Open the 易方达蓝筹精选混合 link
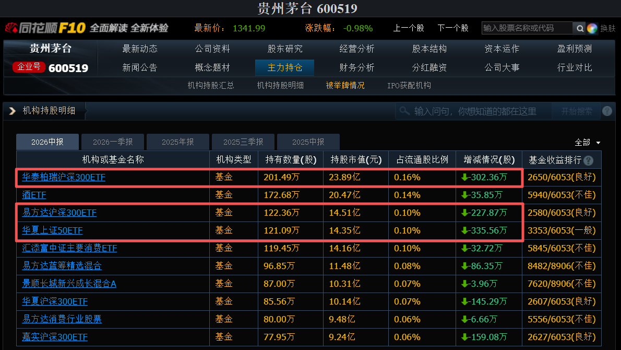The height and width of the screenshot is (350, 621). point(62,266)
